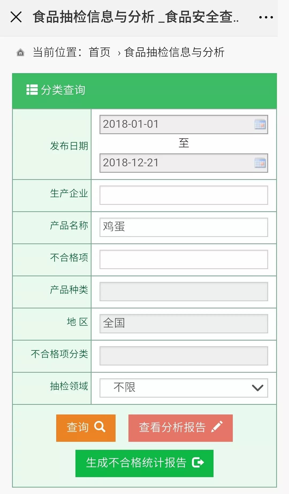This screenshot has width=289, height=494.
Task: Open the start date picker field 2018-01-01
Action: (171, 124)
